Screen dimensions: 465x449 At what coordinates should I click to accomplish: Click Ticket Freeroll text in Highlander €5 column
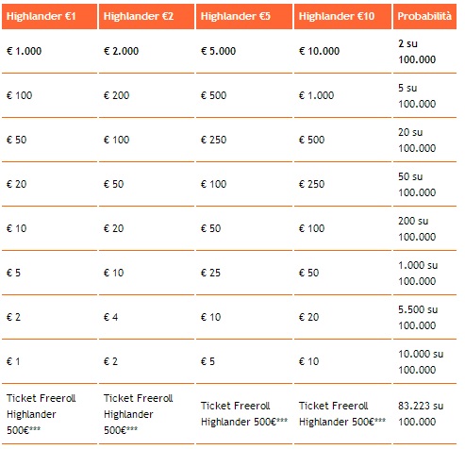pyautogui.click(x=236, y=406)
